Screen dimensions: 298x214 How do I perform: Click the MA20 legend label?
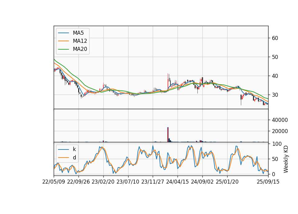click(80, 49)
